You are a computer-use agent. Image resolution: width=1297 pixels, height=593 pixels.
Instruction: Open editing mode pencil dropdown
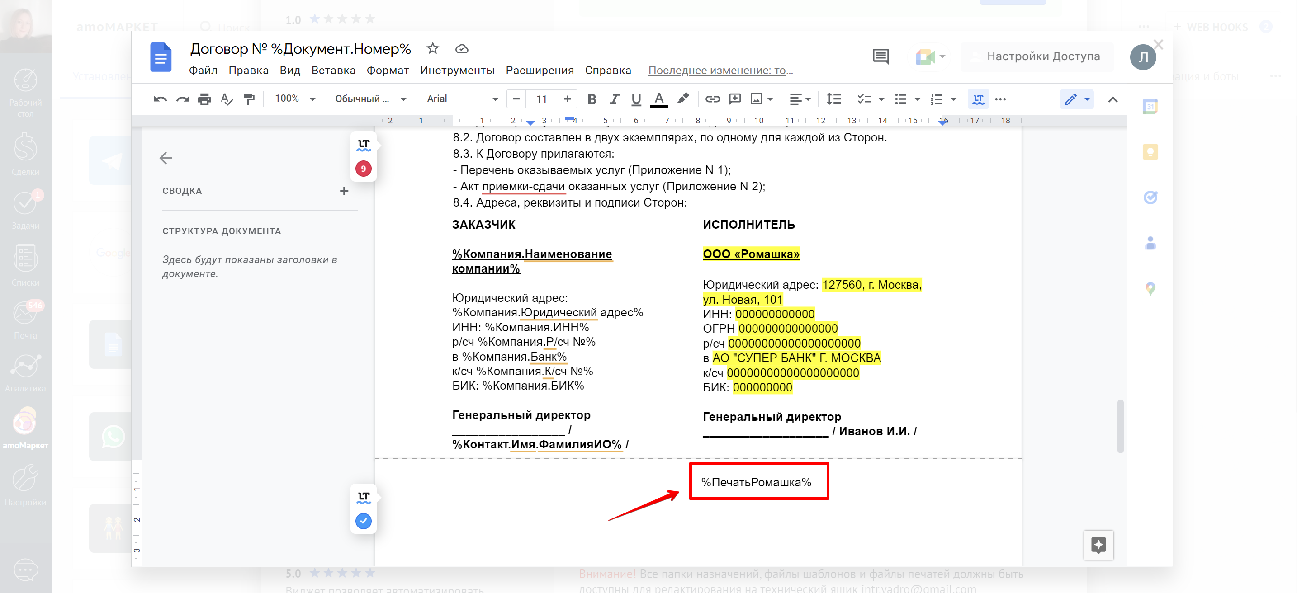tap(1077, 99)
